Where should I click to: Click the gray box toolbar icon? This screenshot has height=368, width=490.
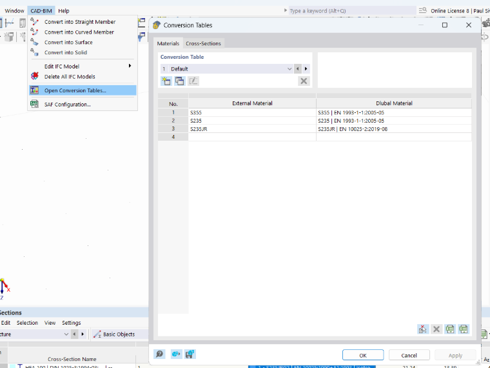[x=9, y=37]
